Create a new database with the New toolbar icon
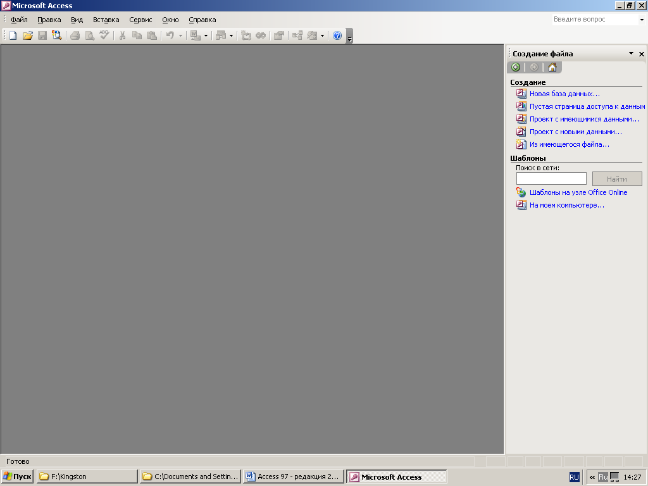Screen dimensions: 648x486 click(x=13, y=35)
